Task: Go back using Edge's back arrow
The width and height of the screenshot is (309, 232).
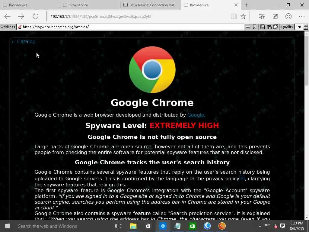Action: pos(7,16)
